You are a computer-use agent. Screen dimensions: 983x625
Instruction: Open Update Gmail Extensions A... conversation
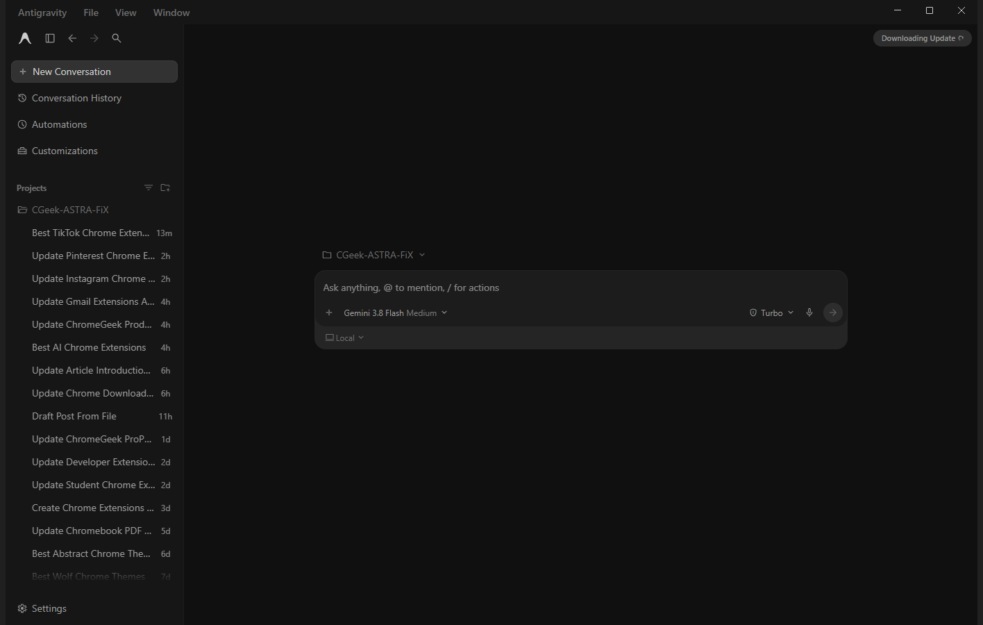tap(94, 301)
